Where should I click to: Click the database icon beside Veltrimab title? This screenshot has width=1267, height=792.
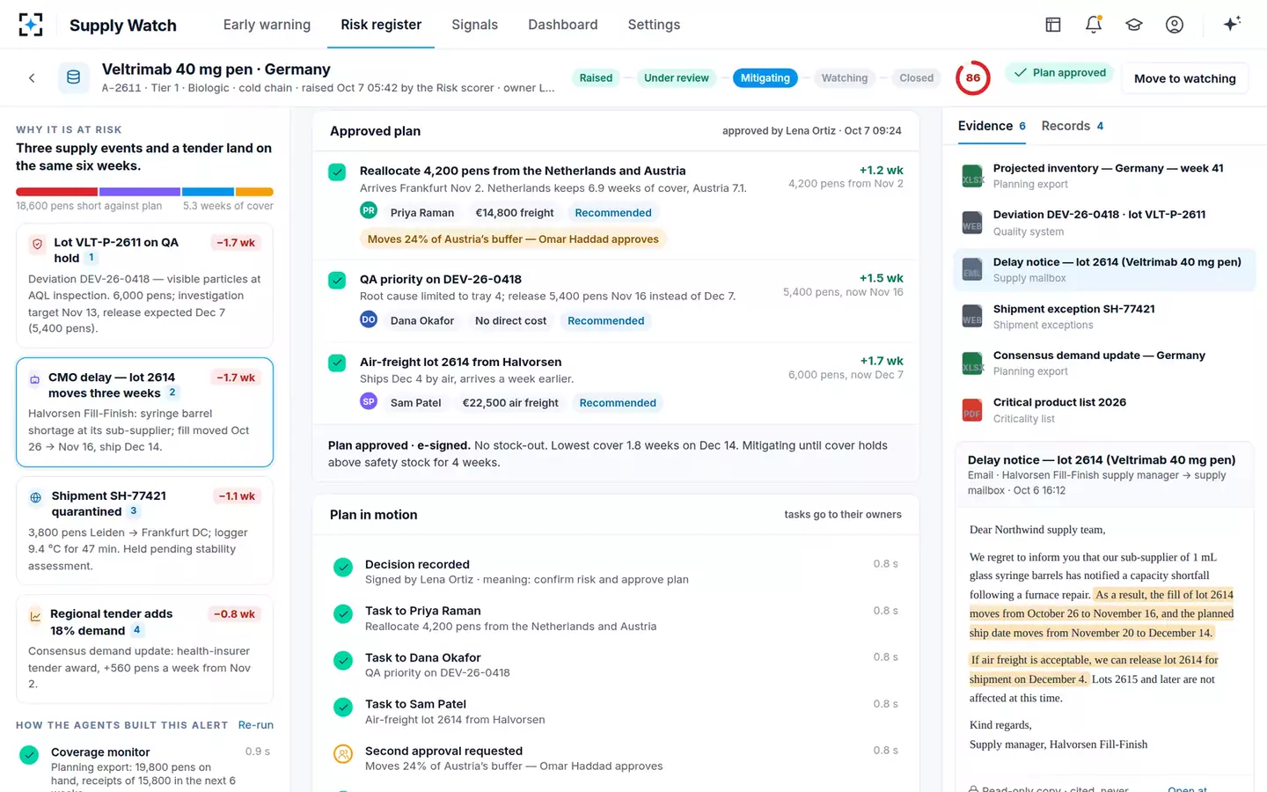[x=74, y=77]
